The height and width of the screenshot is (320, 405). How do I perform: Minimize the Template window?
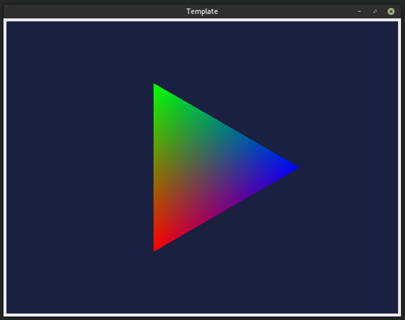pos(359,11)
